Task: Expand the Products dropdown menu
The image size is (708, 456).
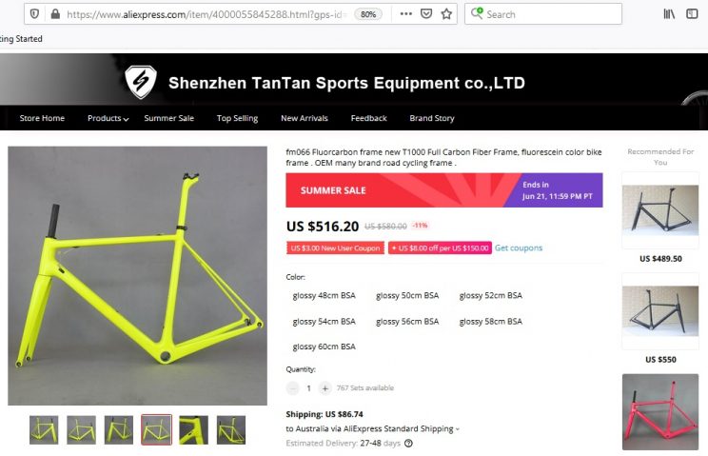Action: tap(108, 118)
